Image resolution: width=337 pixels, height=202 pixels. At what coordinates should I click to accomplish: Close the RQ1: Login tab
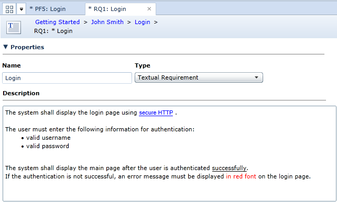(x=149, y=9)
